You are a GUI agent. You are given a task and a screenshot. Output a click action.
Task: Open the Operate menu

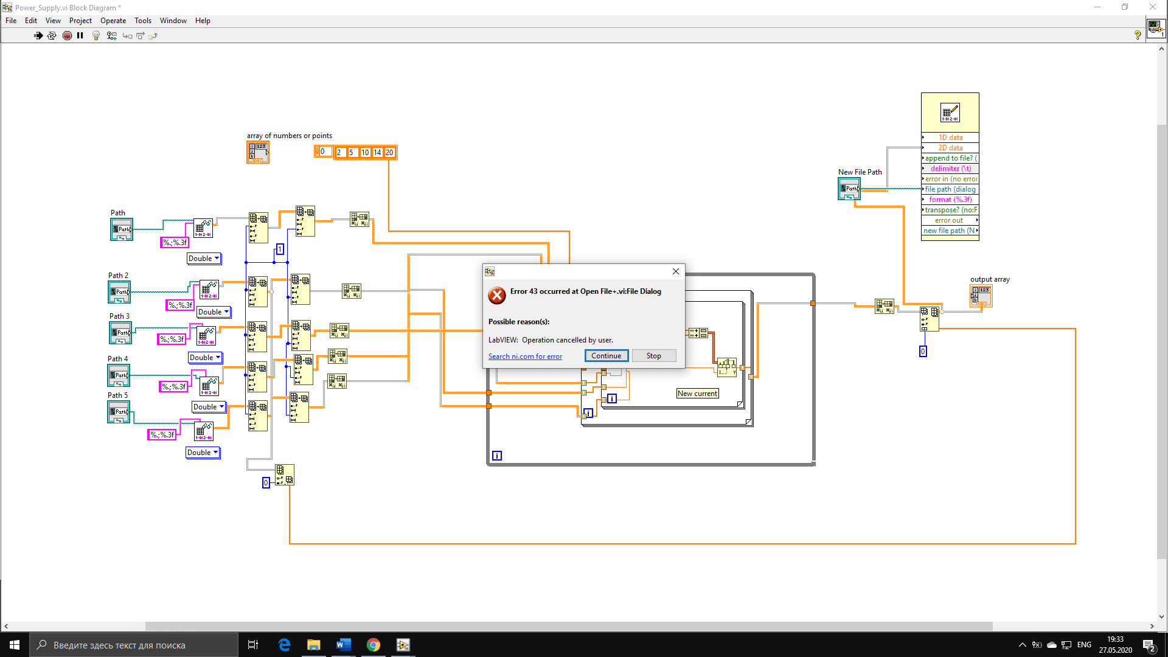[113, 21]
